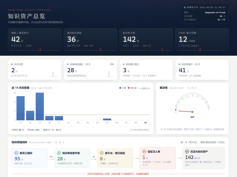
Task: Click the 知识蒸馏闭环 section heading
Action: (x=19, y=142)
